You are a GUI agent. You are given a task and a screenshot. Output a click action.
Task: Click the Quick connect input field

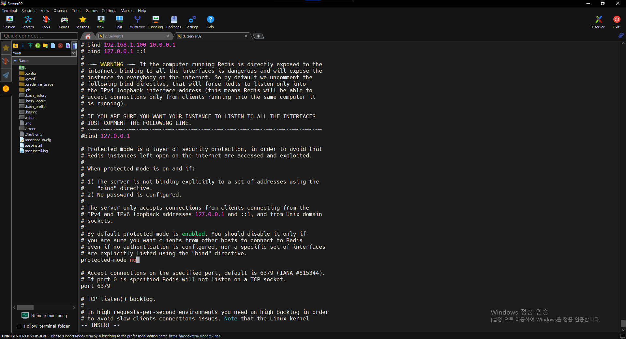coord(39,36)
